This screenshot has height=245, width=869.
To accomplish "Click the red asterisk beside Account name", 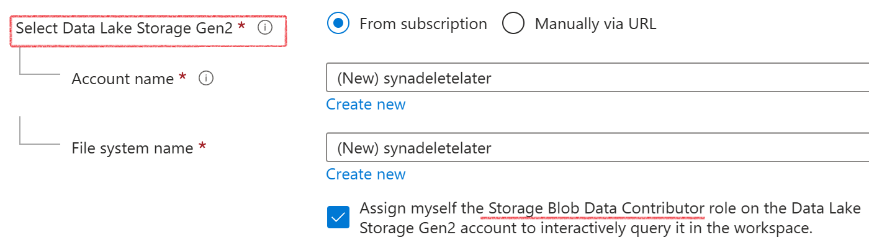I will [182, 76].
